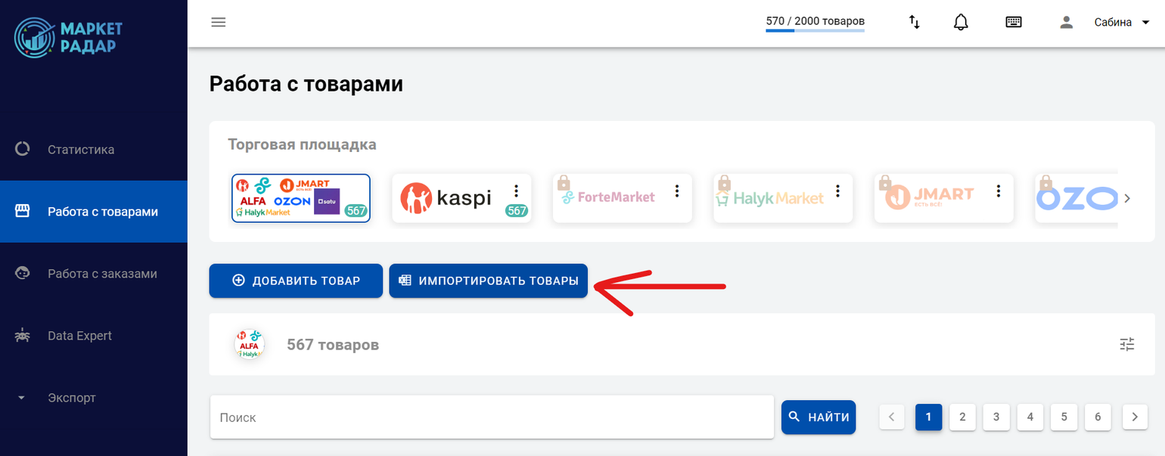The height and width of the screenshot is (456, 1165).
Task: Click the hamburger menu icon
Action: point(219,22)
